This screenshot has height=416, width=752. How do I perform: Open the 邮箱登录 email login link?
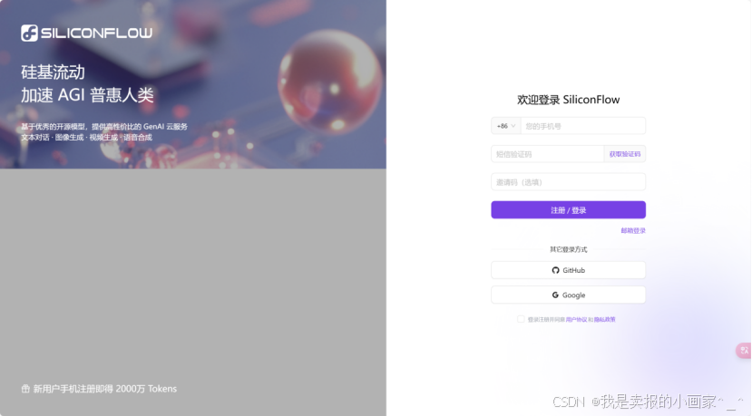pyautogui.click(x=633, y=230)
